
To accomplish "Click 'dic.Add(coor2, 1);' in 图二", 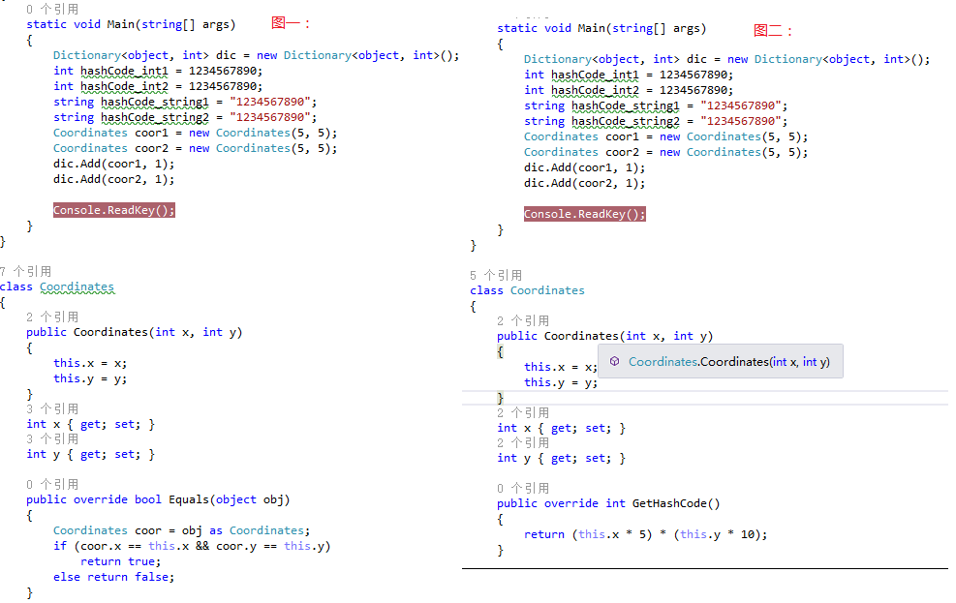I will tap(584, 183).
